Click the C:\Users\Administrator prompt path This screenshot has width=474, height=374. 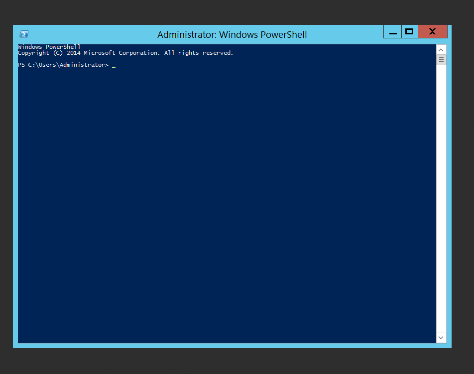tap(68, 65)
